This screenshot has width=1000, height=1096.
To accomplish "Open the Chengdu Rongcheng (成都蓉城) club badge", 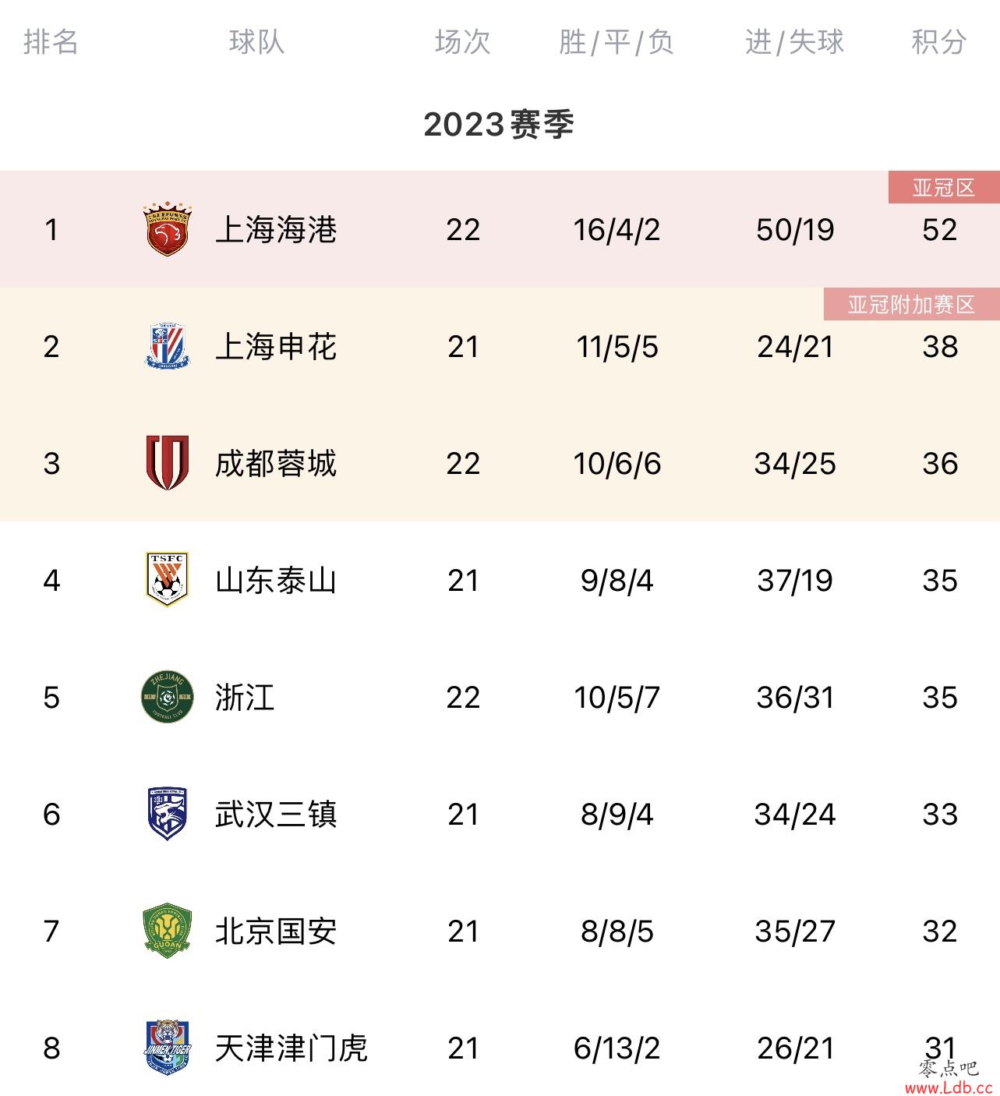I will coord(168,463).
